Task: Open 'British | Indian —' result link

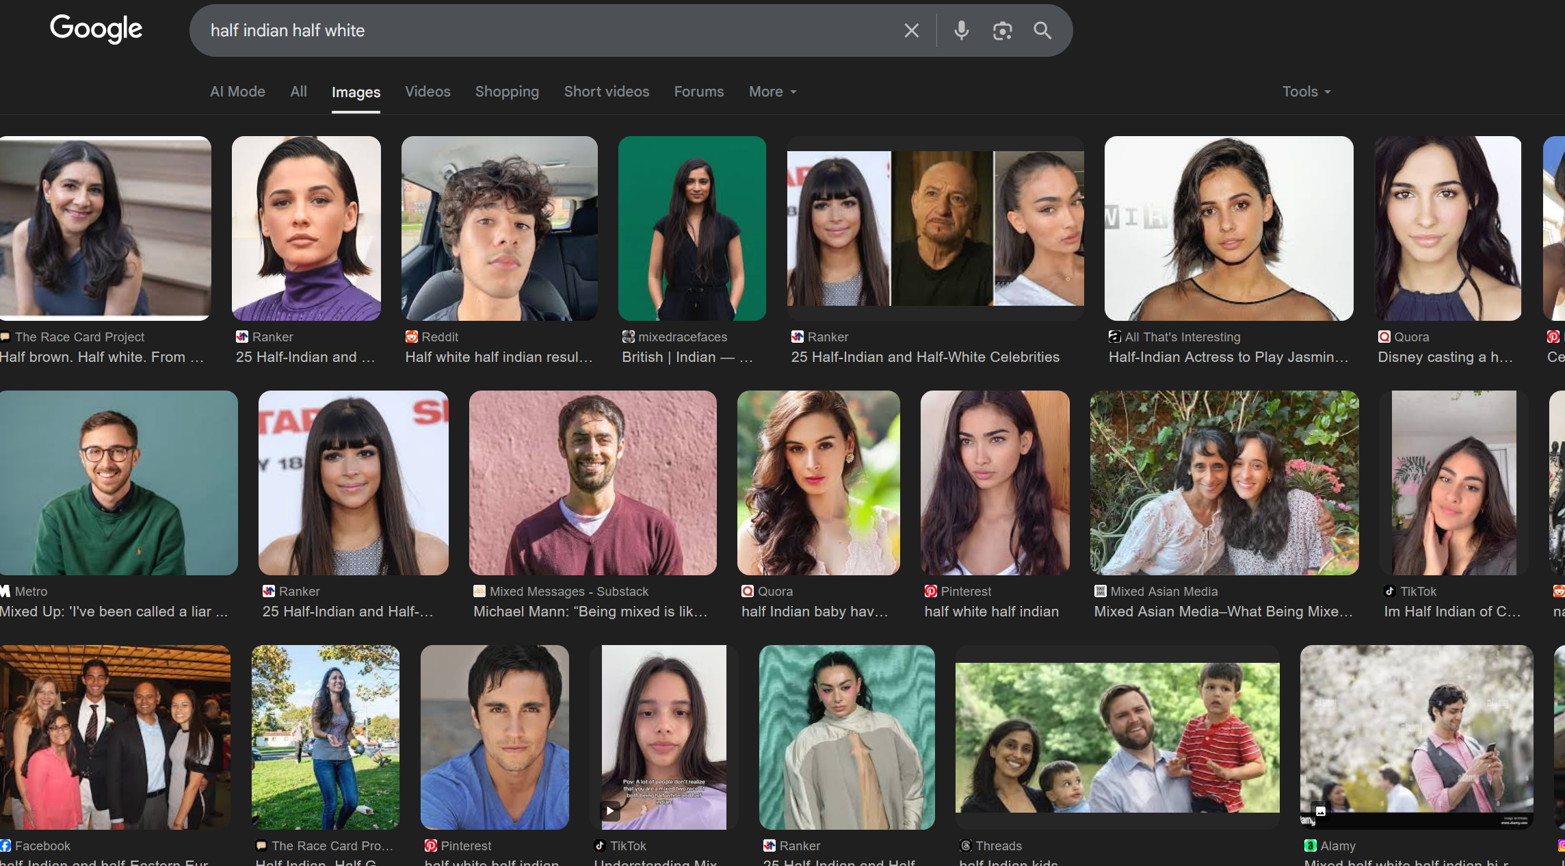Action: click(x=687, y=357)
